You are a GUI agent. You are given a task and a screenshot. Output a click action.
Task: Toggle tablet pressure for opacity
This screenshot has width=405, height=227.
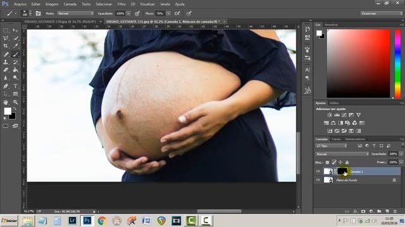[x=137, y=13]
